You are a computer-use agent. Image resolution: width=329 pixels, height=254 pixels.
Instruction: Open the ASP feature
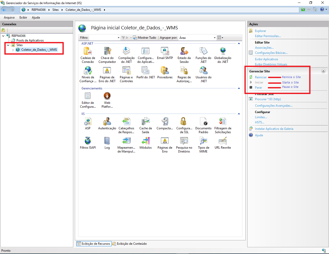pos(88,124)
